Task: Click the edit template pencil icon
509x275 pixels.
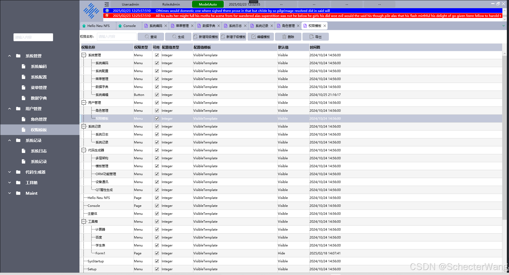Action: point(254,37)
